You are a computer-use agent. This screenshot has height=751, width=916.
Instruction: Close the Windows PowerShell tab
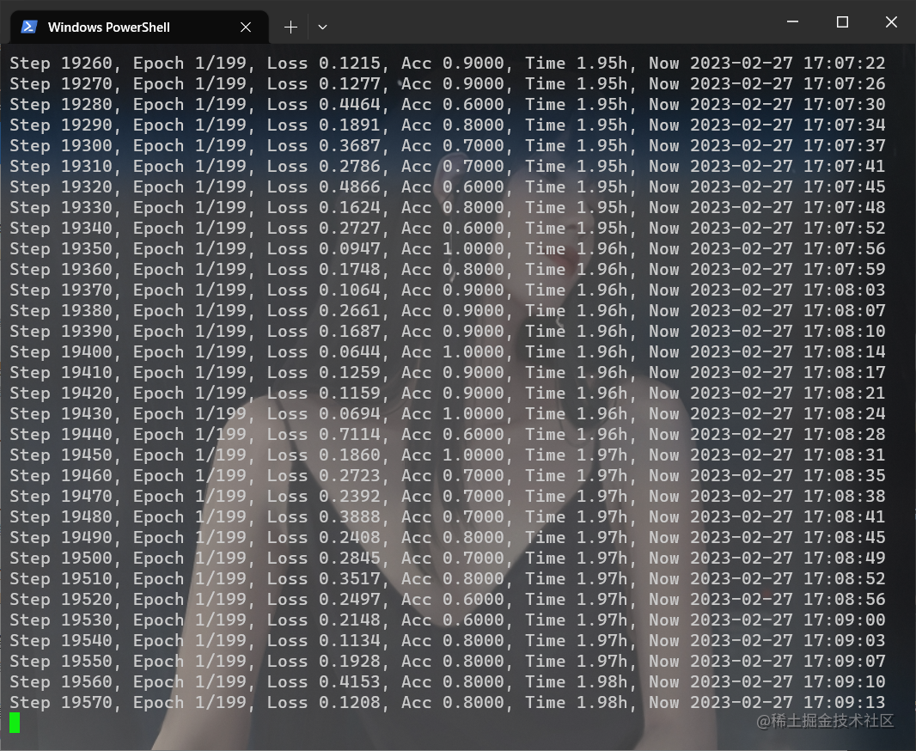click(x=246, y=27)
